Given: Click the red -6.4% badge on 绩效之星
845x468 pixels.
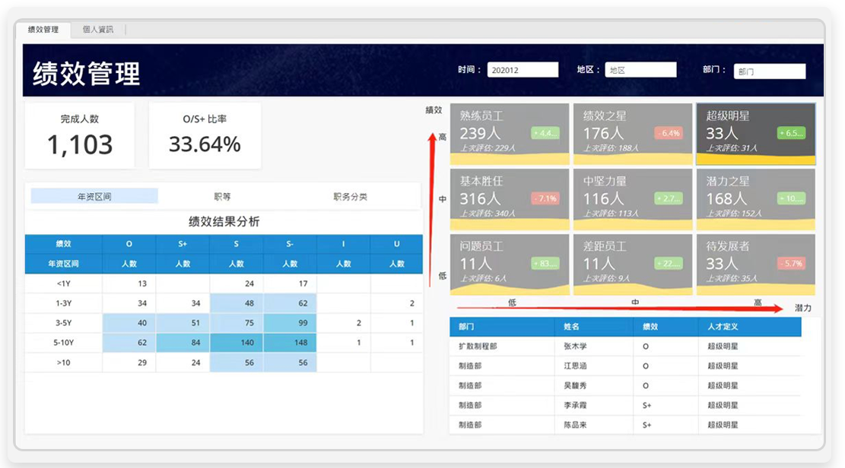Looking at the screenshot, I should pyautogui.click(x=669, y=133).
